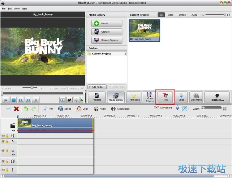Import media with the green plus button
This screenshot has height=178, width=232.
107,23
